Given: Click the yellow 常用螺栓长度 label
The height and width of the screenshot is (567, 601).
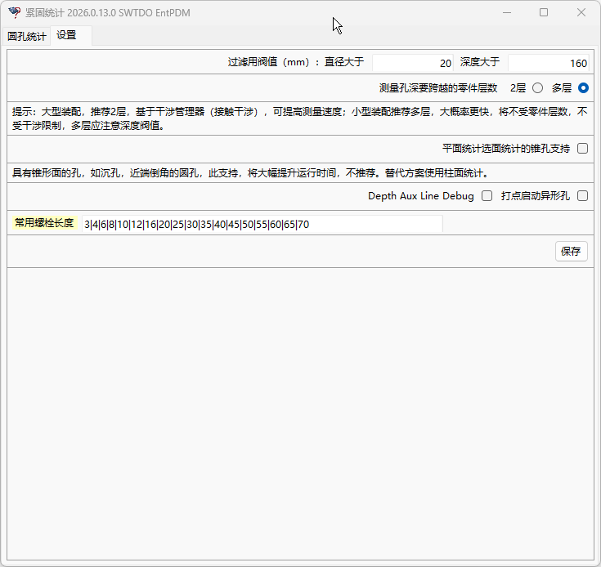Looking at the screenshot, I should (44, 223).
